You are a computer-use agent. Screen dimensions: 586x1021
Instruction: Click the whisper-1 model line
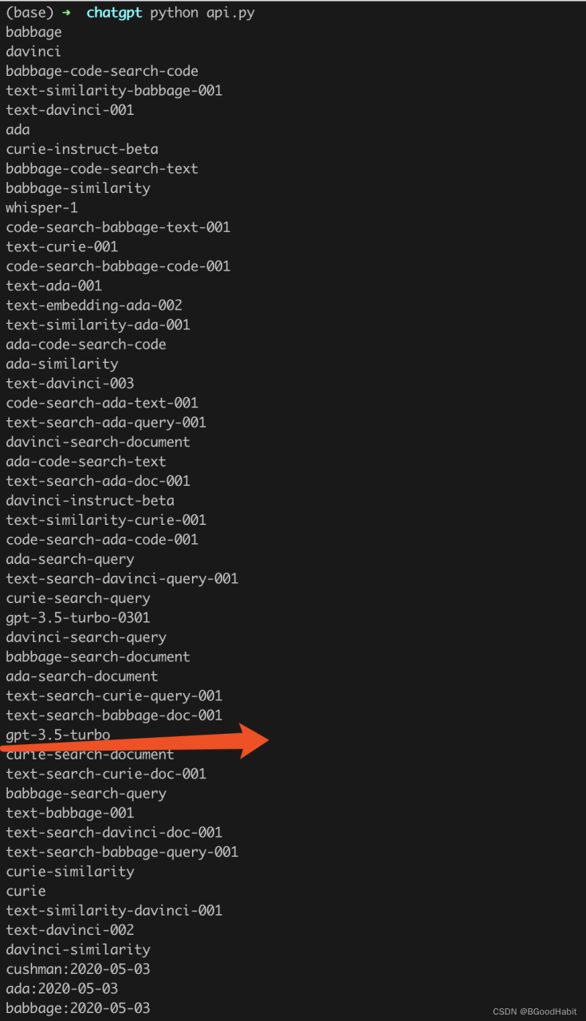42,207
